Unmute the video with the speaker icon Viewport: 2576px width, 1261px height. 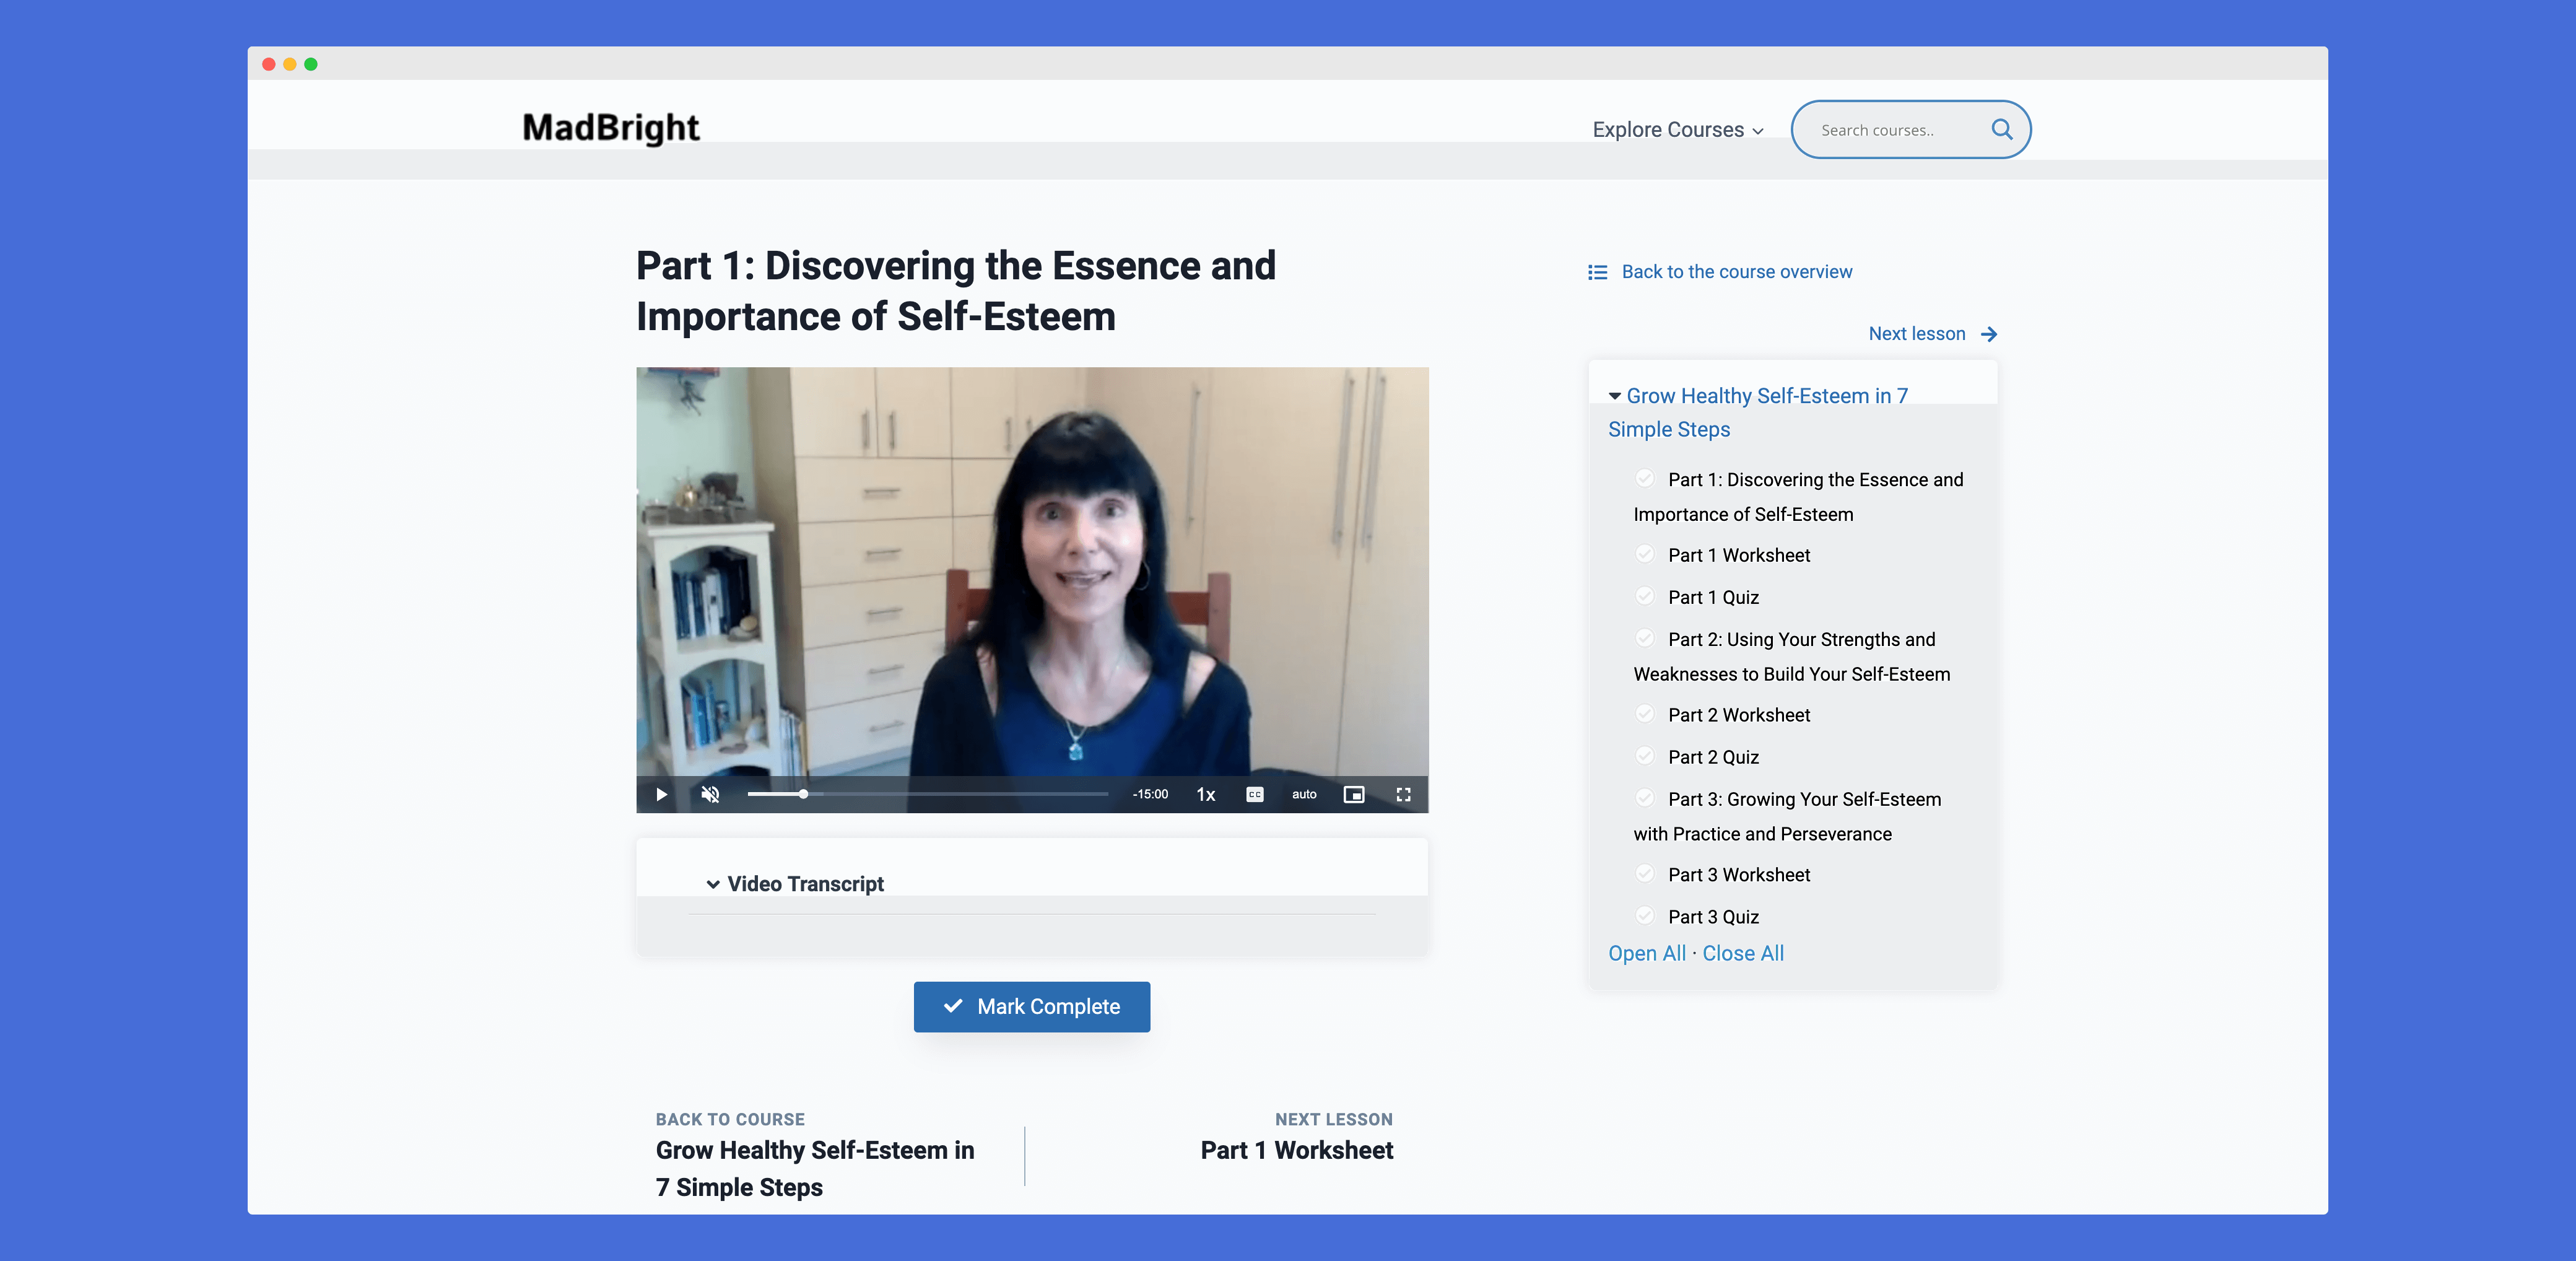pyautogui.click(x=710, y=794)
